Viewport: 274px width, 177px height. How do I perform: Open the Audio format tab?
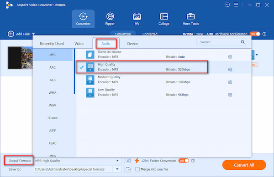tap(106, 44)
